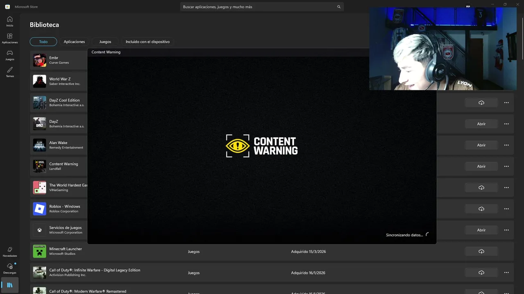
Task: Click Adquirido 16/1/2026 in Infinite Warfare row
Action: [308, 273]
